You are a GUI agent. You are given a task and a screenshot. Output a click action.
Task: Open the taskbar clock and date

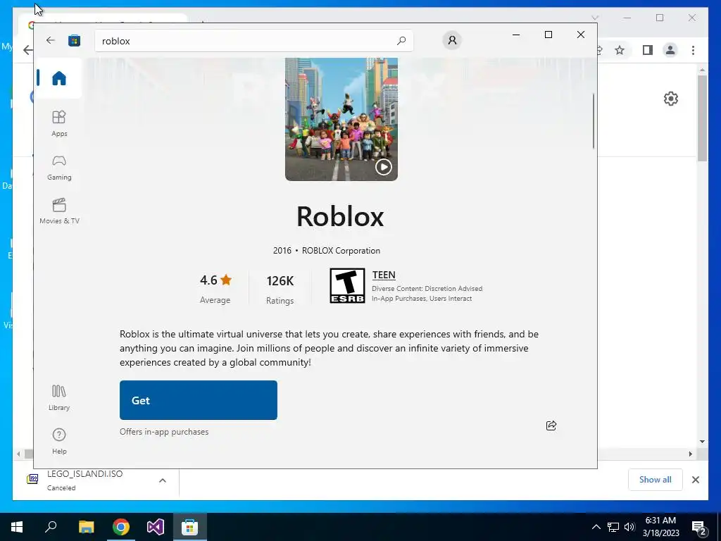pos(660,527)
